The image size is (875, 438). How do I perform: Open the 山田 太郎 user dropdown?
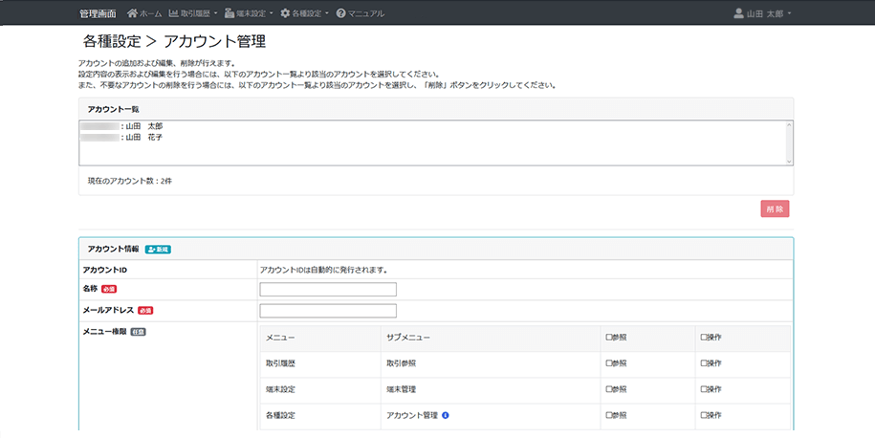763,12
